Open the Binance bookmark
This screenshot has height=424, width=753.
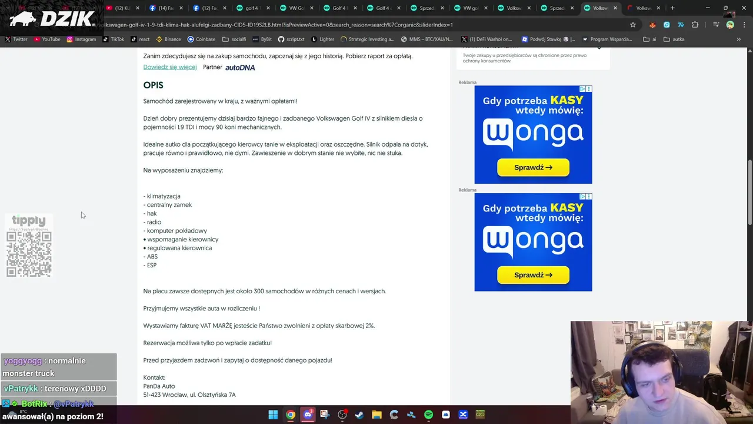168,39
